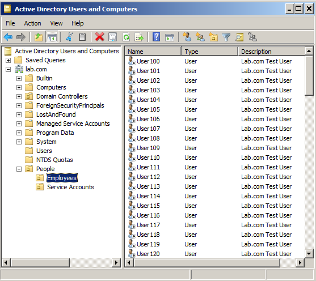
Task: Click description of User 103
Action: click(266, 90)
